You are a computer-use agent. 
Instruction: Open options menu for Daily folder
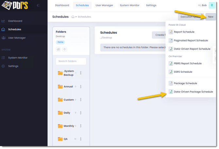click(81, 113)
